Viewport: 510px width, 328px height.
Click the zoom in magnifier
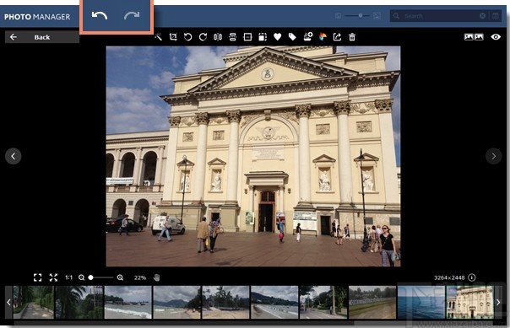pyautogui.click(x=120, y=277)
